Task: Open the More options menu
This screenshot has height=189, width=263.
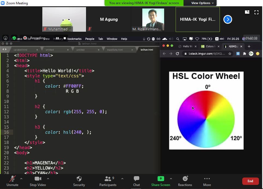Action: tap(207, 181)
